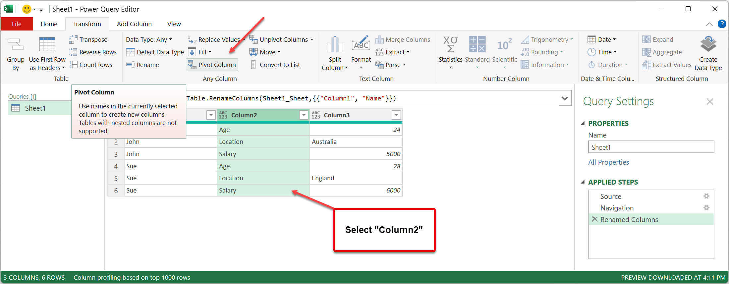The width and height of the screenshot is (729, 284).
Task: Open the Time dropdown in ribbon
Action: (x=602, y=52)
